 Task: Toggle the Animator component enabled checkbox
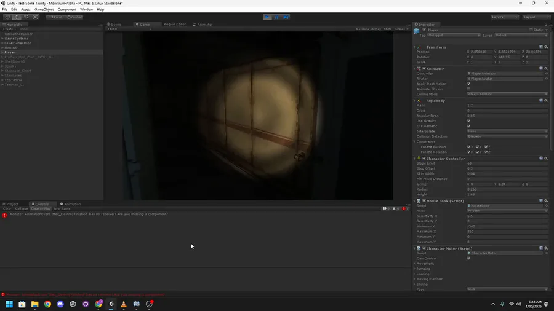click(424, 69)
